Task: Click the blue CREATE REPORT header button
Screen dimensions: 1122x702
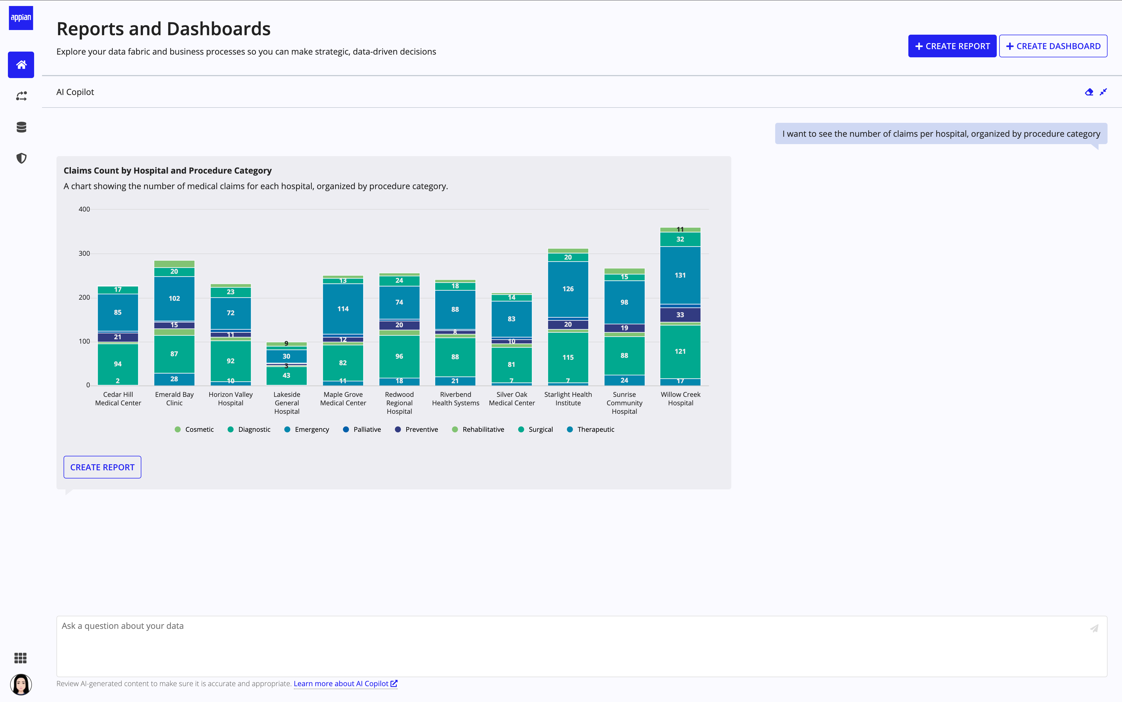Action: (952, 46)
